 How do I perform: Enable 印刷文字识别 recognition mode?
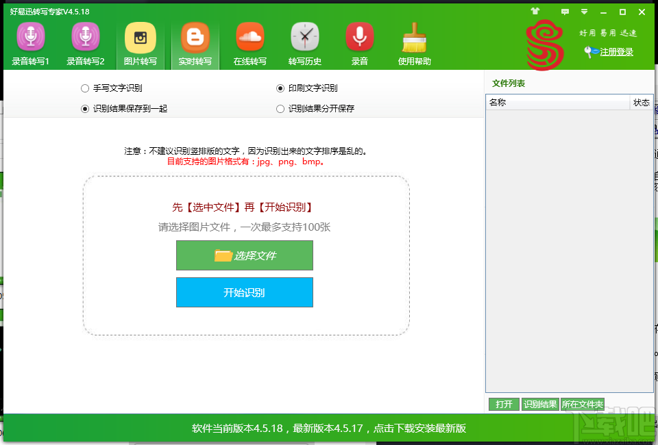280,88
